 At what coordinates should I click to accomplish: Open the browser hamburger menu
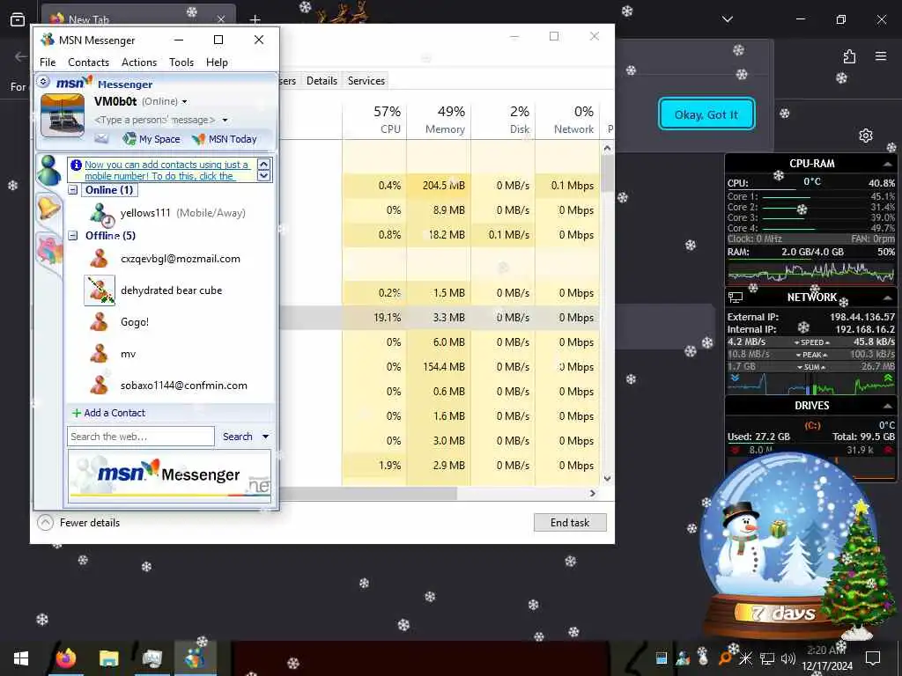click(881, 56)
